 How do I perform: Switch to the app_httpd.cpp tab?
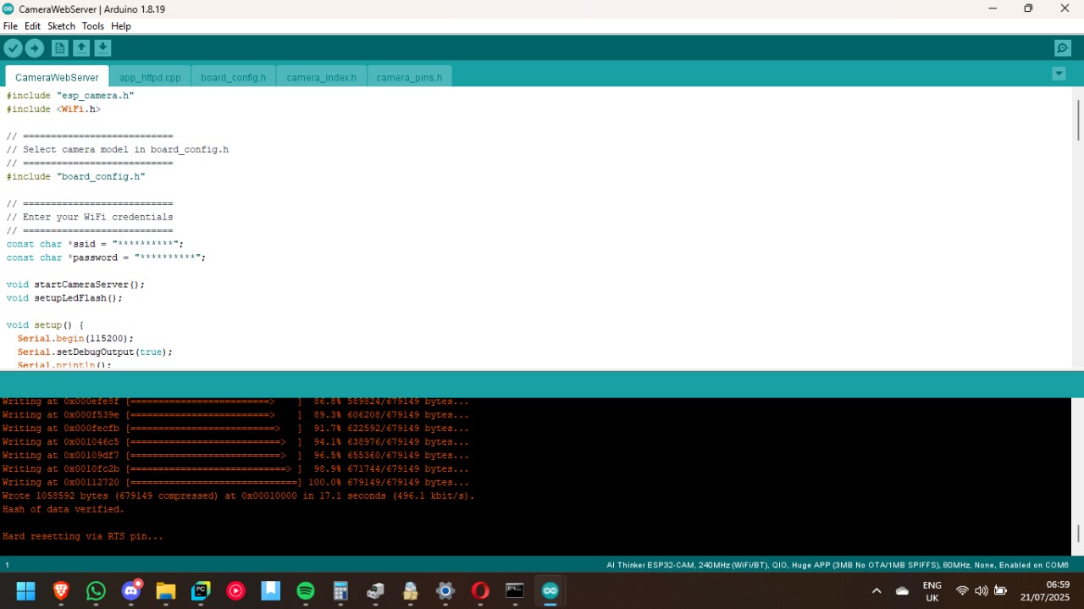[x=150, y=77]
